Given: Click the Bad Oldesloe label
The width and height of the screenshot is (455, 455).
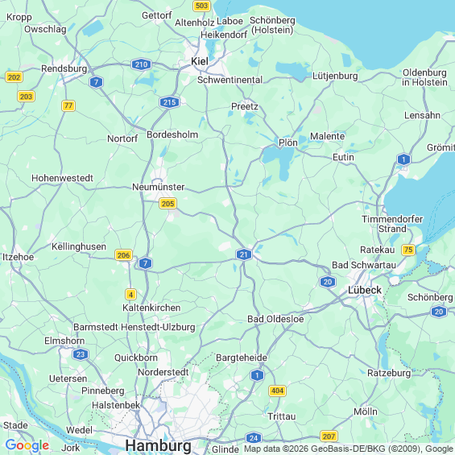Looking at the screenshot, I should (x=275, y=319).
